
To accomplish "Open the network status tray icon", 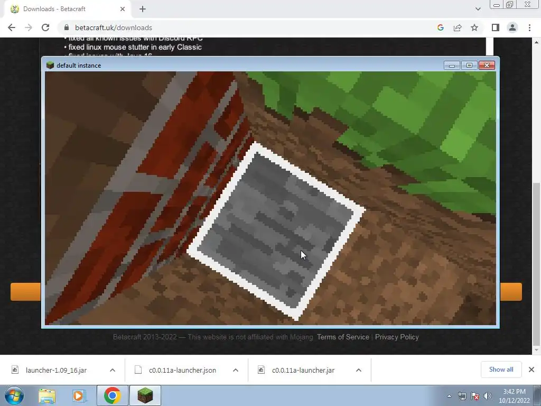I will click(462, 396).
